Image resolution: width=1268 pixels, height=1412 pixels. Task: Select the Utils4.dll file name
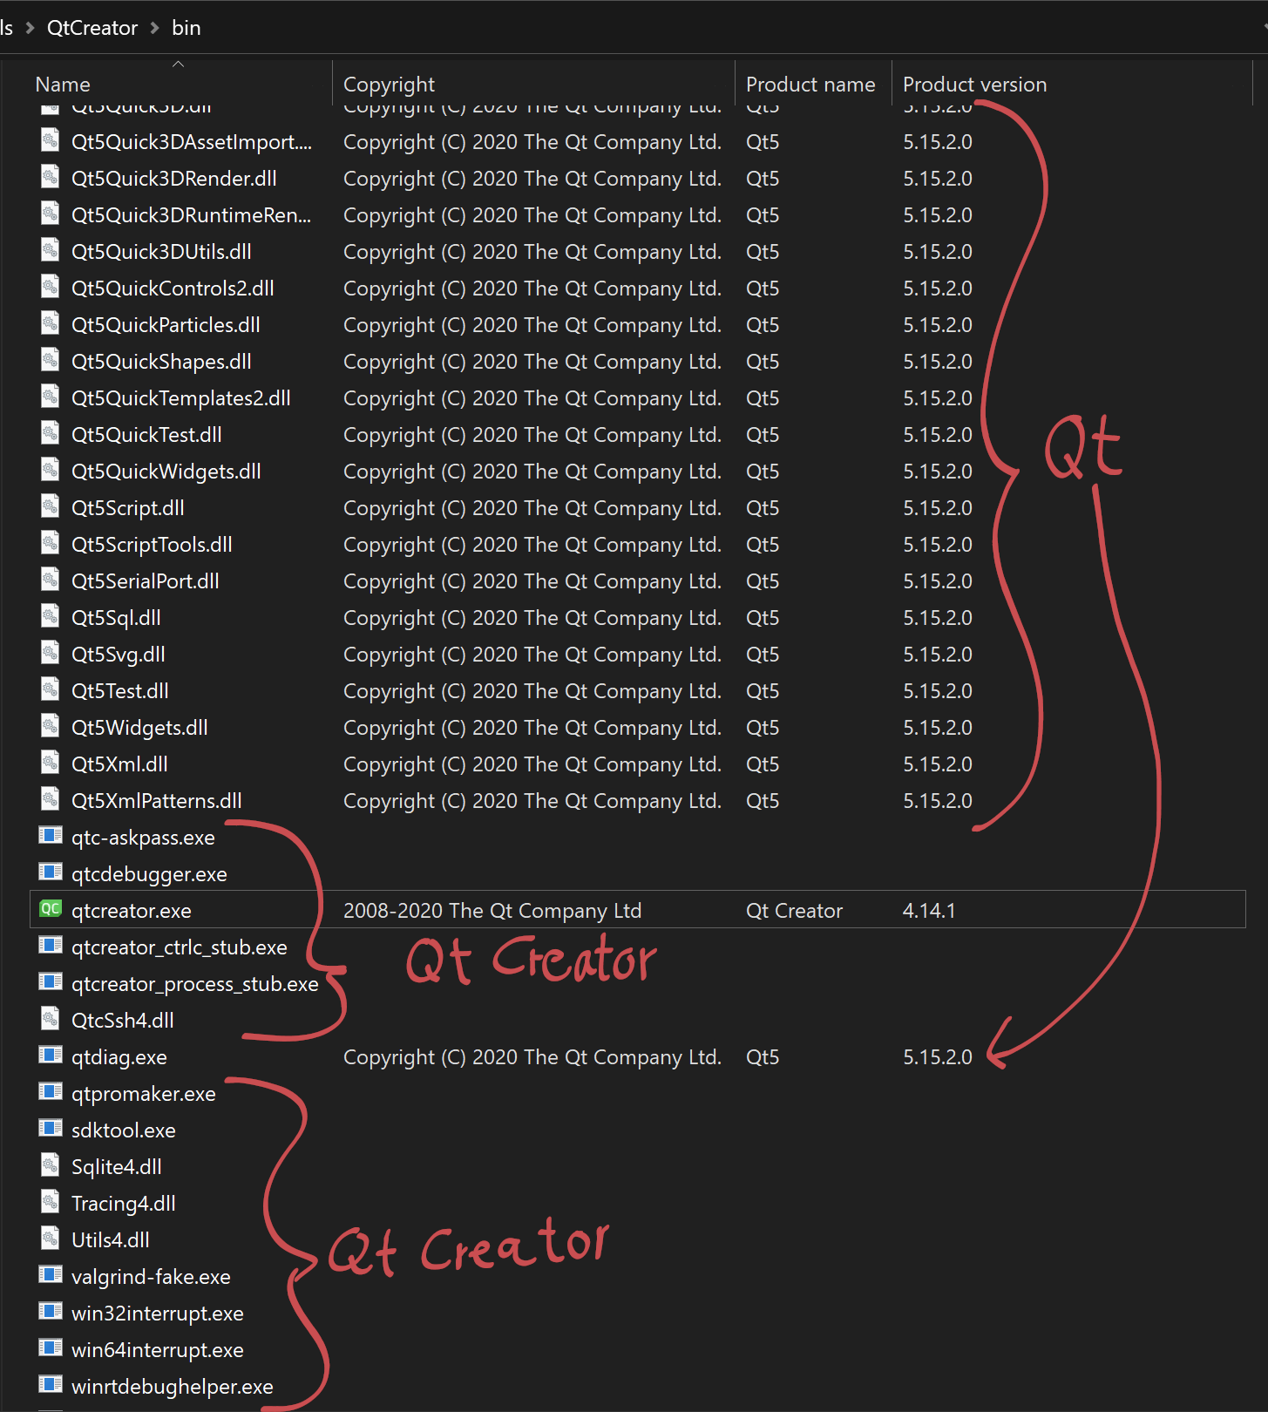[x=111, y=1239]
